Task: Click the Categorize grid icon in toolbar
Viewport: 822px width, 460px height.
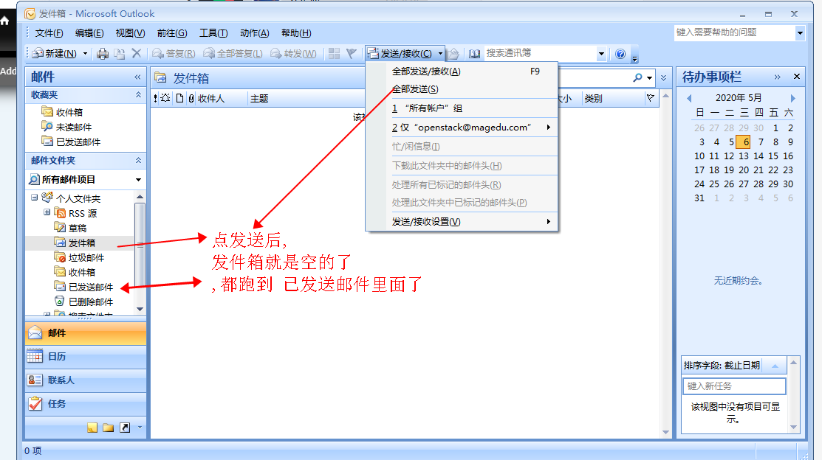Action: click(x=334, y=53)
